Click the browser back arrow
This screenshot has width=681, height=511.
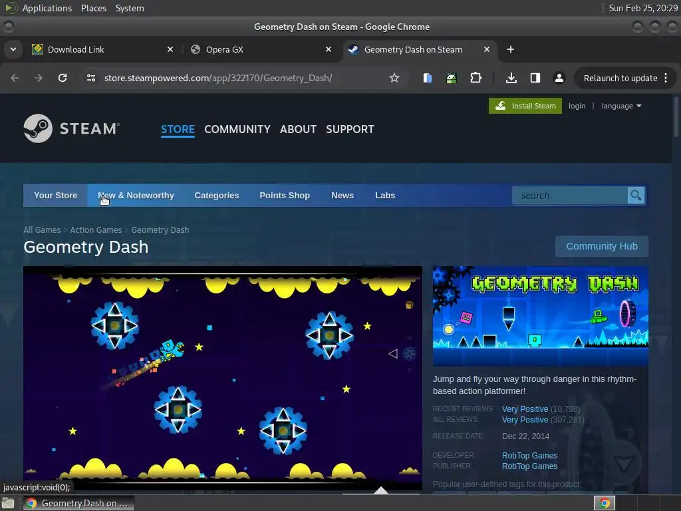tap(15, 78)
